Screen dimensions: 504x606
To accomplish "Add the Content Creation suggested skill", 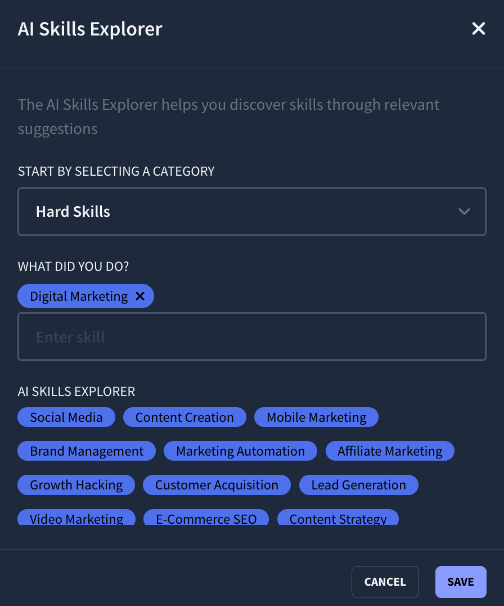I will 184,417.
